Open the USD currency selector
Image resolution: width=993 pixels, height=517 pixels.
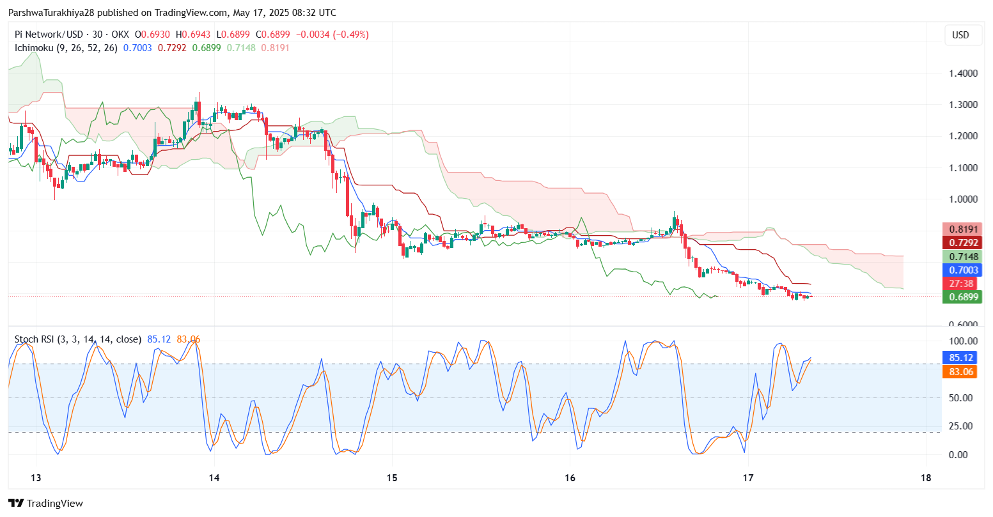tap(960, 35)
